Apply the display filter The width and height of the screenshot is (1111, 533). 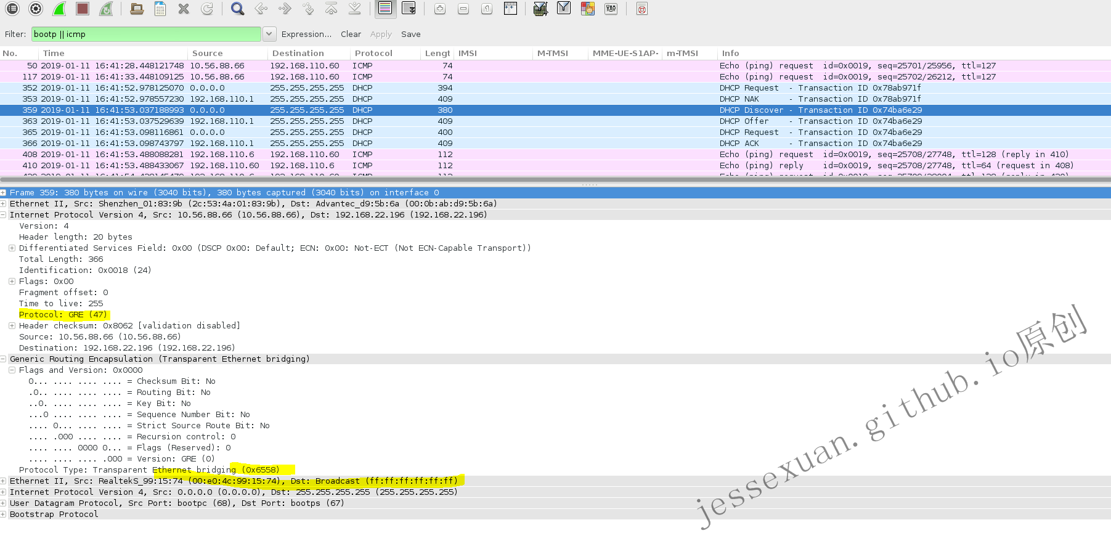click(381, 35)
